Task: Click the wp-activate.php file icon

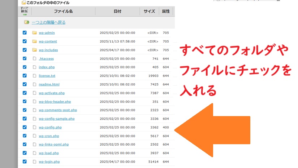Action: pos(34,93)
